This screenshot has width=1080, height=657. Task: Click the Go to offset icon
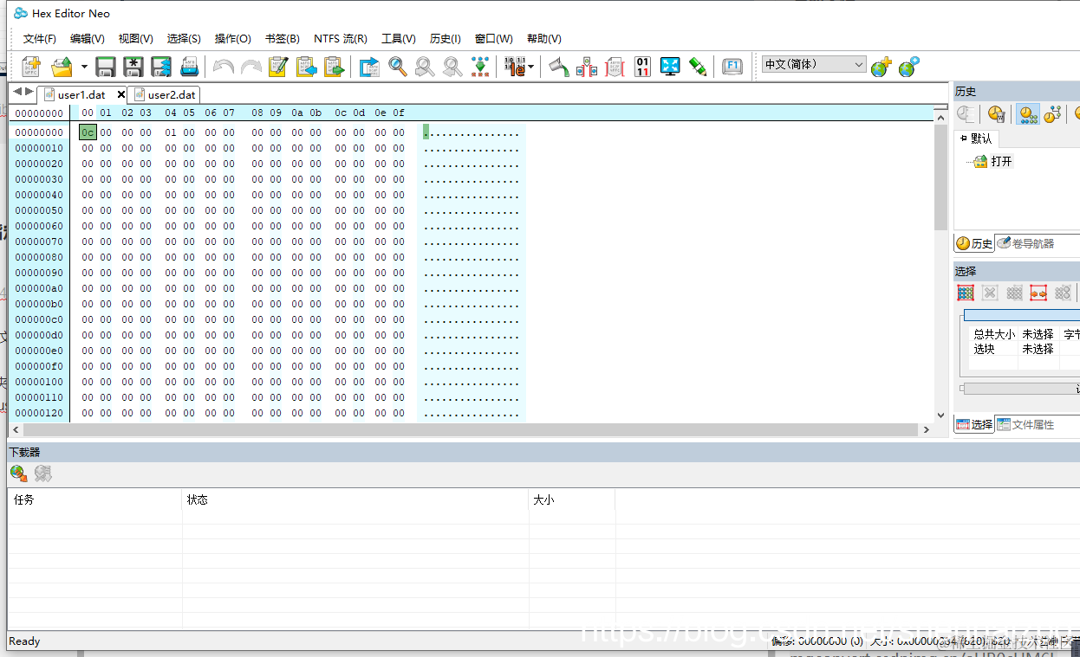click(x=370, y=67)
